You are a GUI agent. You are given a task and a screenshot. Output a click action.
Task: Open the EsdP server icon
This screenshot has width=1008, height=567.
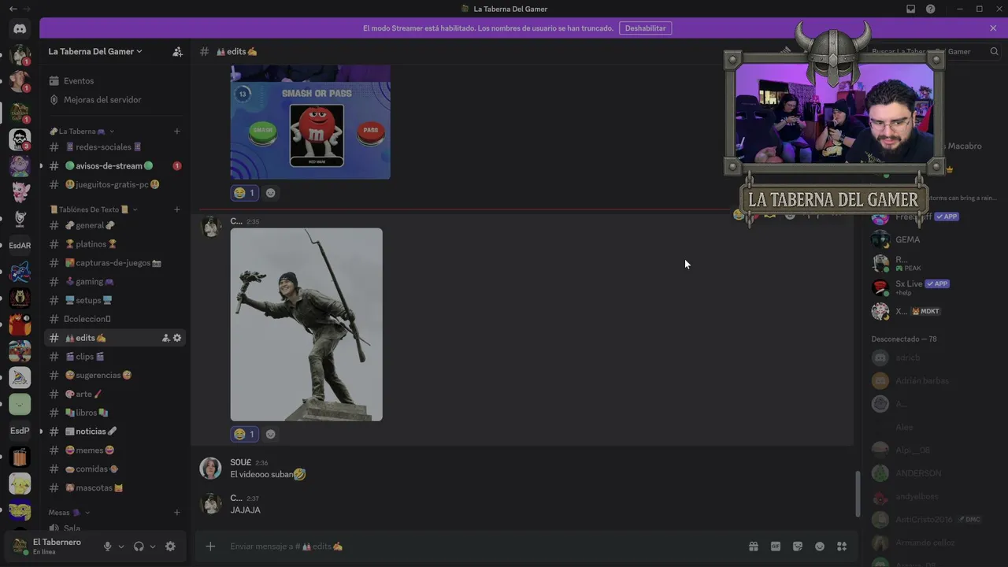[20, 431]
